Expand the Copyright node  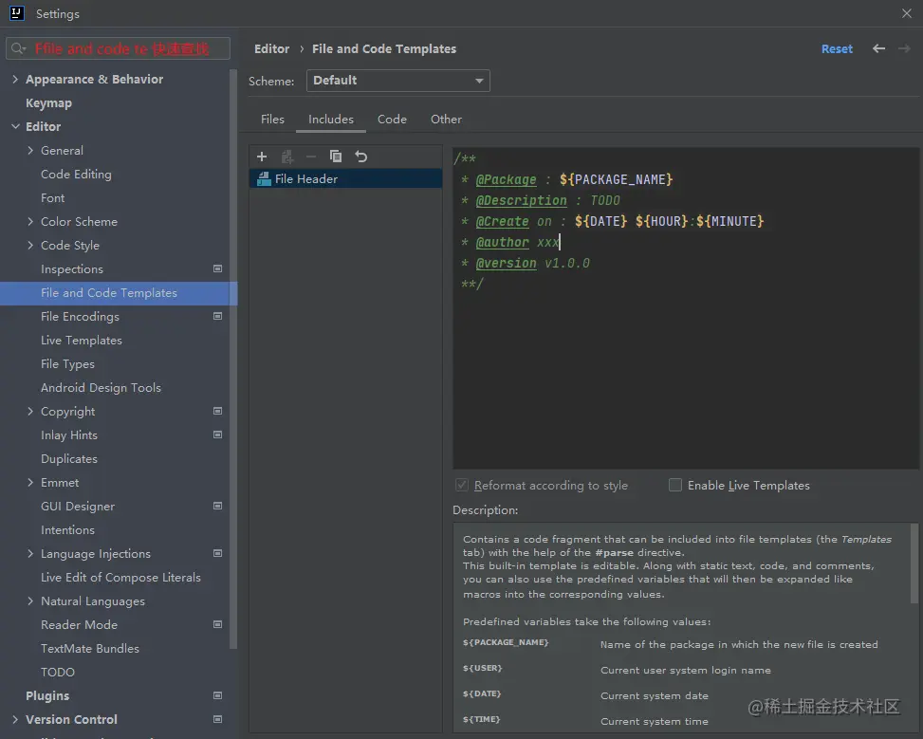tap(30, 411)
